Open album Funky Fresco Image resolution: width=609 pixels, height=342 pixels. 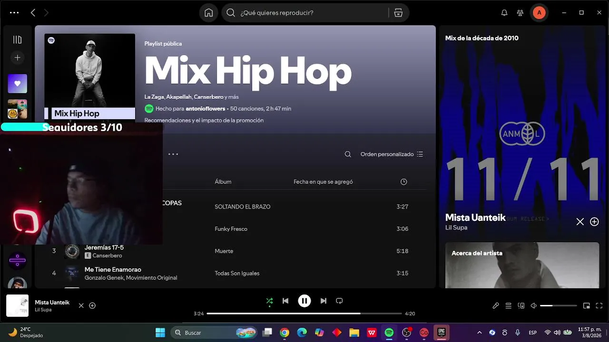tap(231, 229)
